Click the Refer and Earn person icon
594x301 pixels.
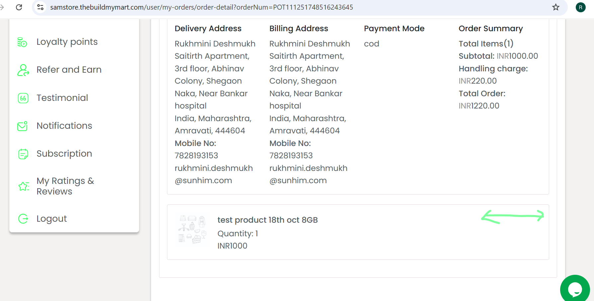(23, 70)
